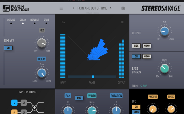Click the PRE button next to Pan
This screenshot has height=114, width=184.
(x=79, y=98)
